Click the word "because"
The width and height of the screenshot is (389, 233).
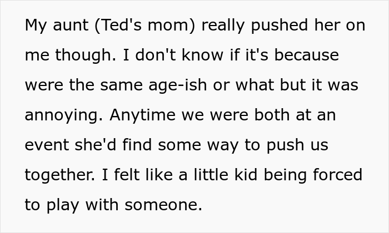point(306,55)
